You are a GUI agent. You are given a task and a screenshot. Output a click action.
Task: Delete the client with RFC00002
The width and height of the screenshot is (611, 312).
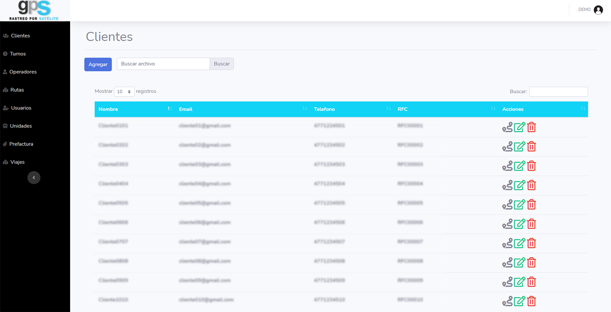pos(531,147)
